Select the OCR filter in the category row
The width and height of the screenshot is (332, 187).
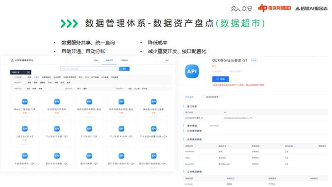[87, 77]
